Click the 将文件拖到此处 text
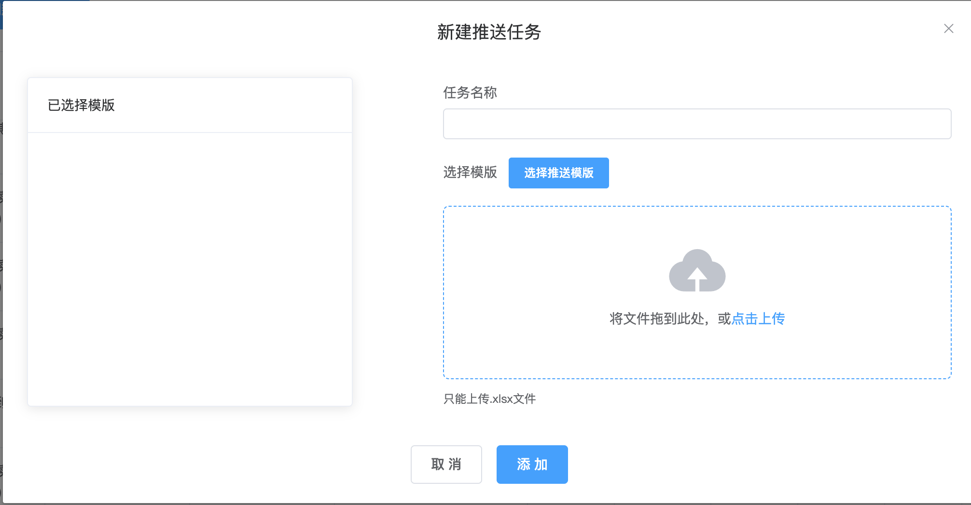Screen dimensions: 971x505 (657, 319)
